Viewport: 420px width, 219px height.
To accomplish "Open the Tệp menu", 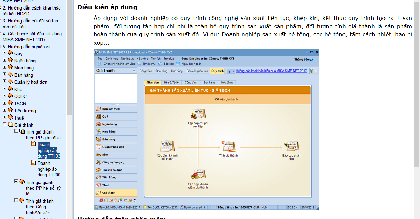I will pos(100,59).
